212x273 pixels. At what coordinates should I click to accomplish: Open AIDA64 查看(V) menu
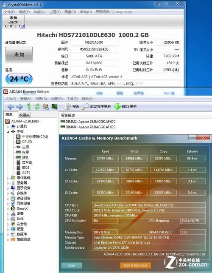26,99
